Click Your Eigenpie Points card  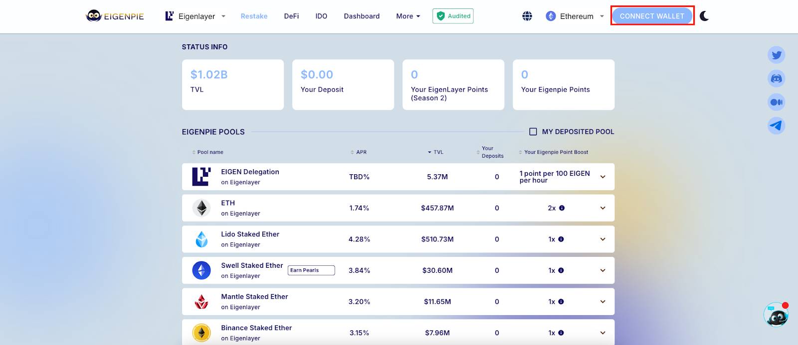pos(564,85)
